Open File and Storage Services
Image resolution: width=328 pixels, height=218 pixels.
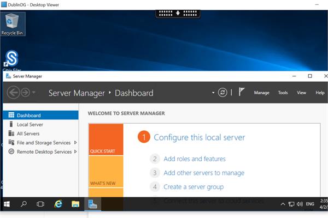[41, 143]
